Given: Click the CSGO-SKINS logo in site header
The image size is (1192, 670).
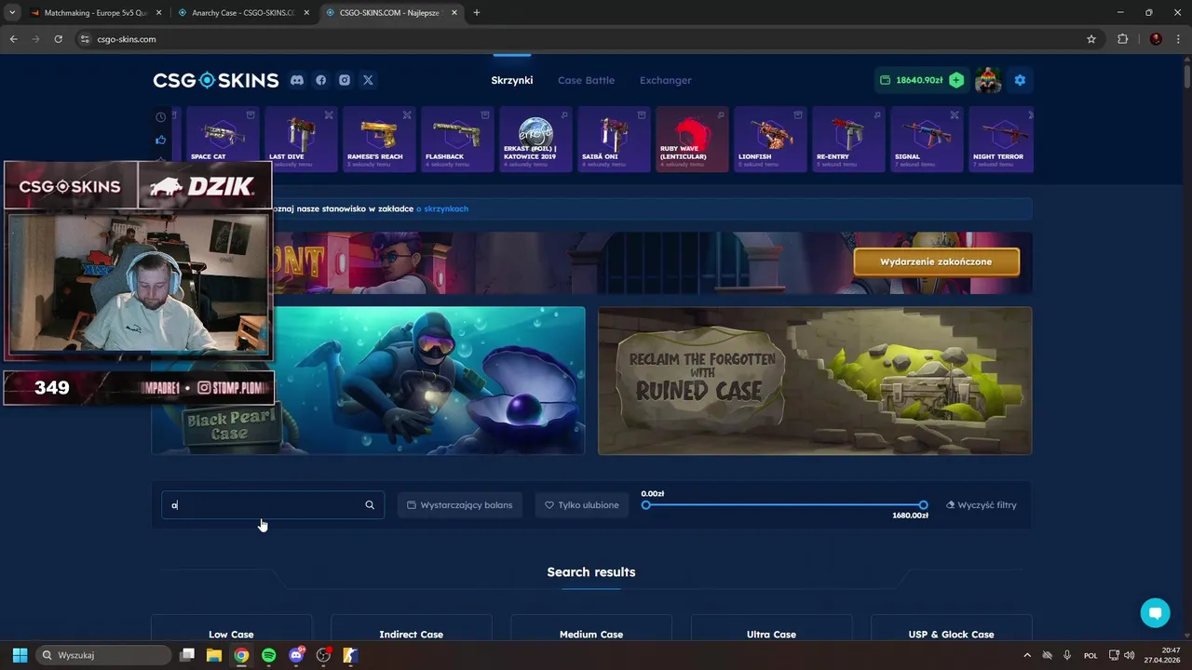Looking at the screenshot, I should [x=216, y=80].
